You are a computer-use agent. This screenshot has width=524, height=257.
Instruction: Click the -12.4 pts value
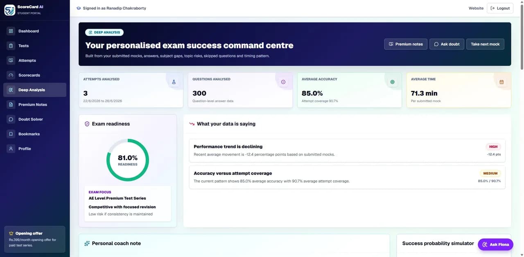point(494,154)
